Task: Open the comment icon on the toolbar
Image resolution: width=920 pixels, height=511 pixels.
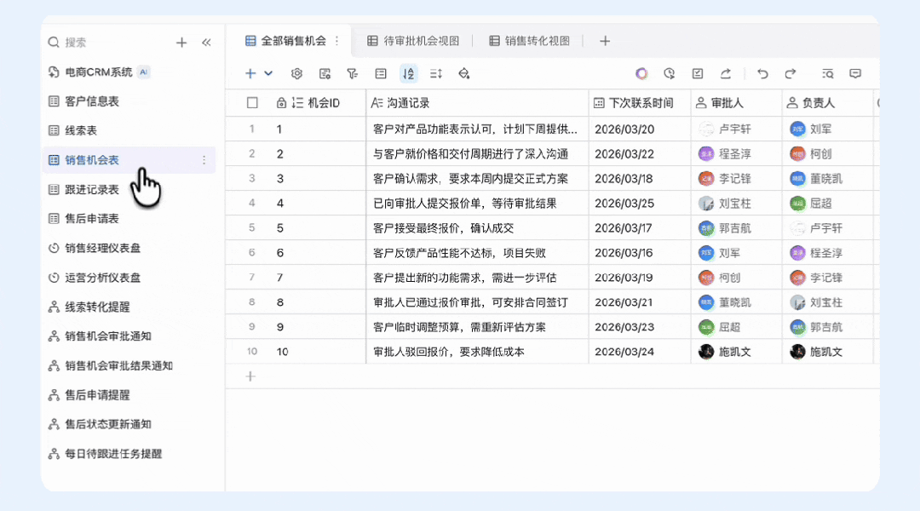Action: click(x=854, y=74)
